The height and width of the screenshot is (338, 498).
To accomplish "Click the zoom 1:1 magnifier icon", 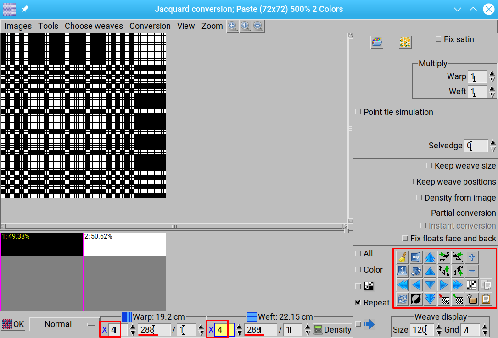I will click(x=246, y=26).
